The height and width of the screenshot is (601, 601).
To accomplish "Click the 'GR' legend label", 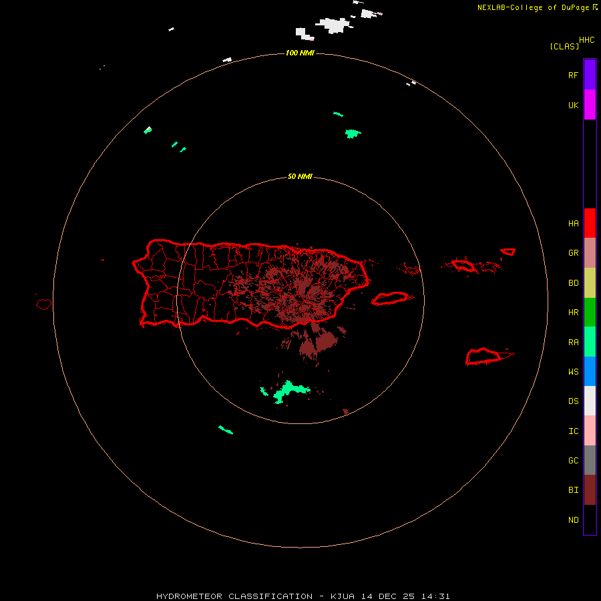I will click(573, 253).
